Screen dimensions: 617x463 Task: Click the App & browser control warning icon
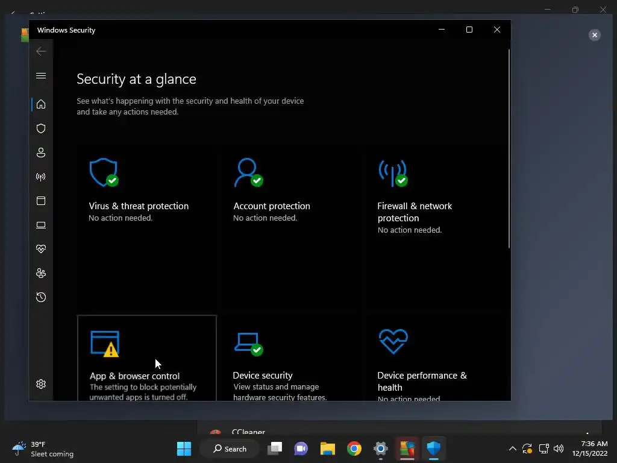105,344
